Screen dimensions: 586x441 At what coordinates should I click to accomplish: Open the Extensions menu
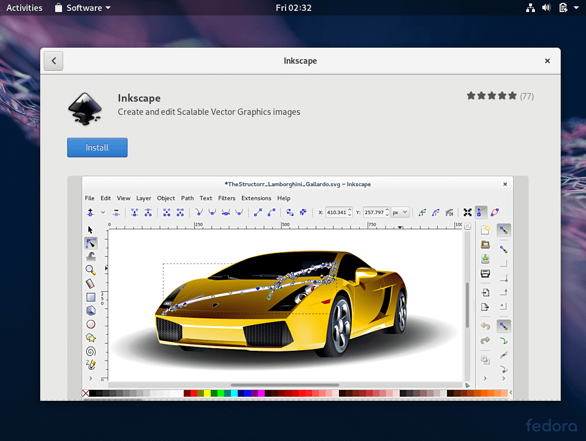(x=256, y=198)
